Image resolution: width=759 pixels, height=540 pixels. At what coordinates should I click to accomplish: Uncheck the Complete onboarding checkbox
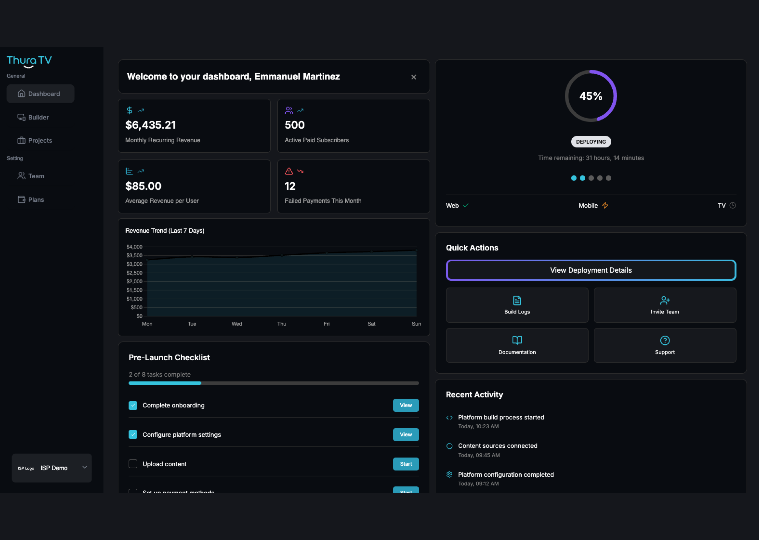pyautogui.click(x=133, y=405)
